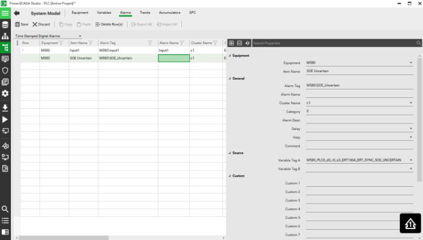Image resolution: width=423 pixels, height=240 pixels.
Task: Switch to the Variables tab
Action: pos(104,13)
